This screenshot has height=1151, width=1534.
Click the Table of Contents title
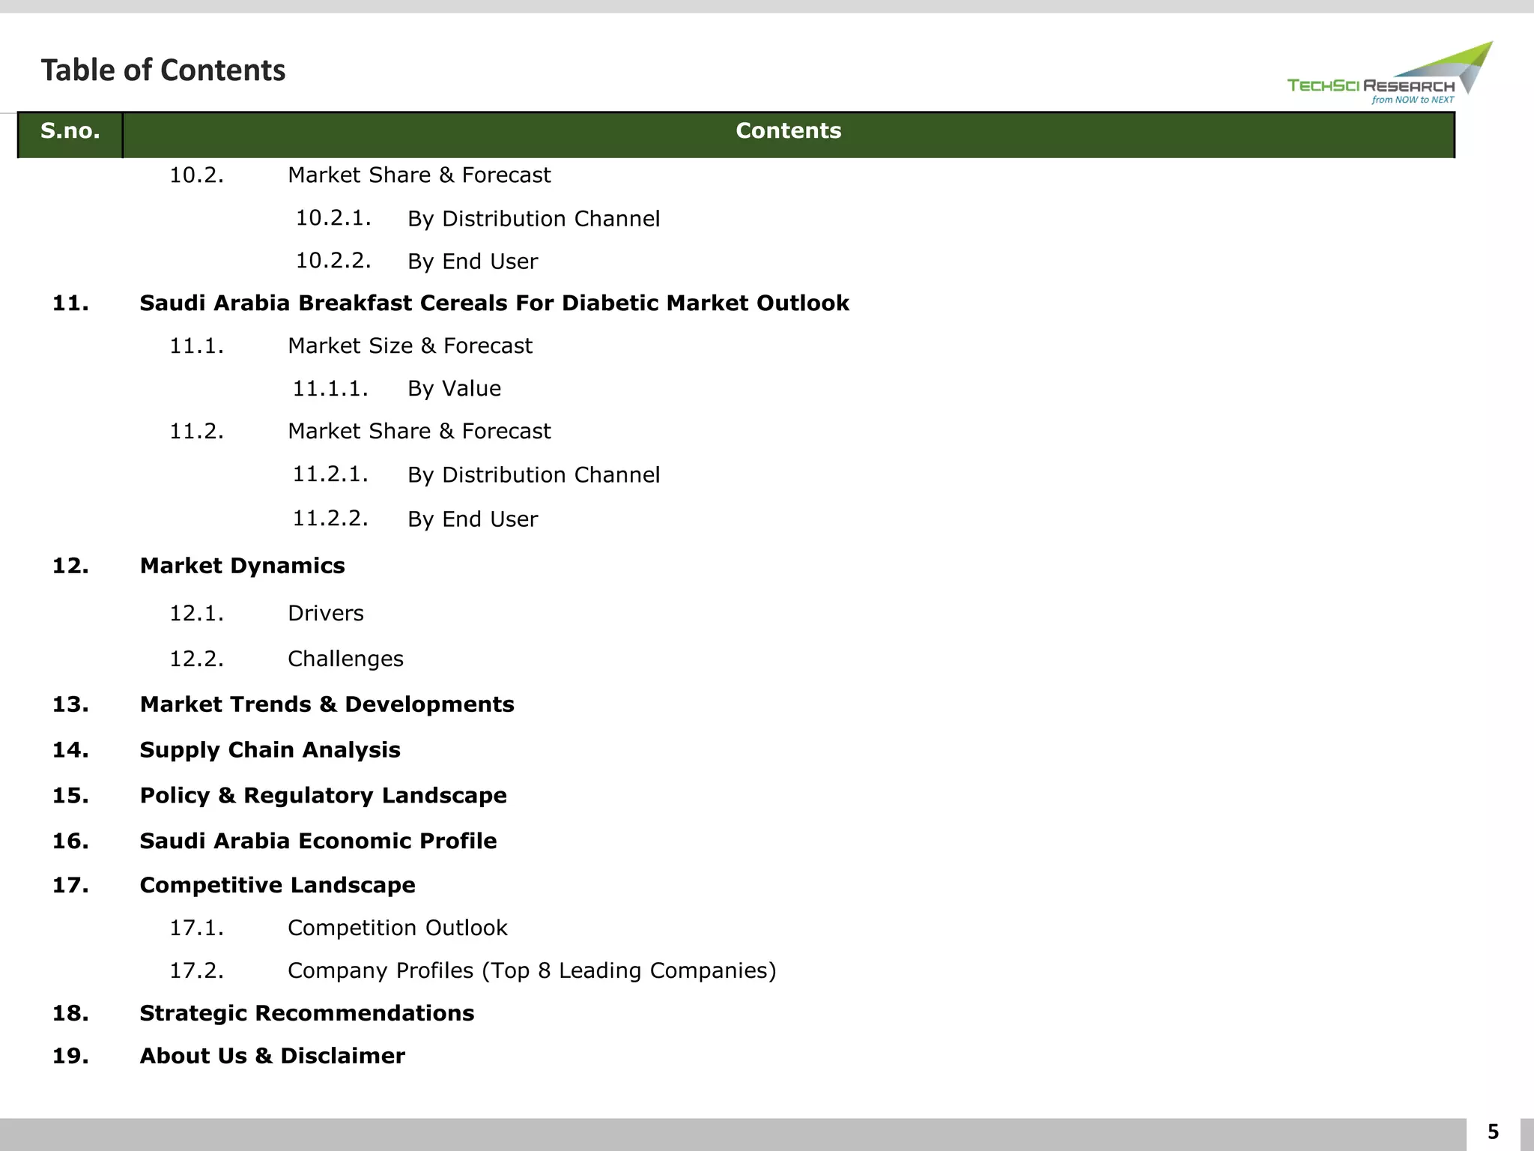tap(163, 70)
